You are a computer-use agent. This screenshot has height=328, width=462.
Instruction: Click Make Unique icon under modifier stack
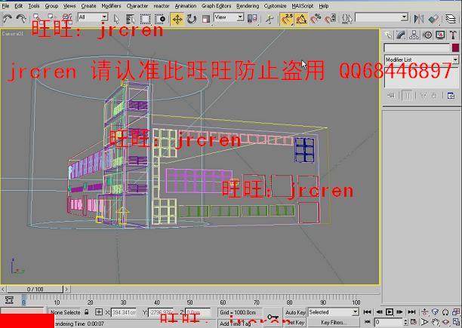[x=423, y=95]
